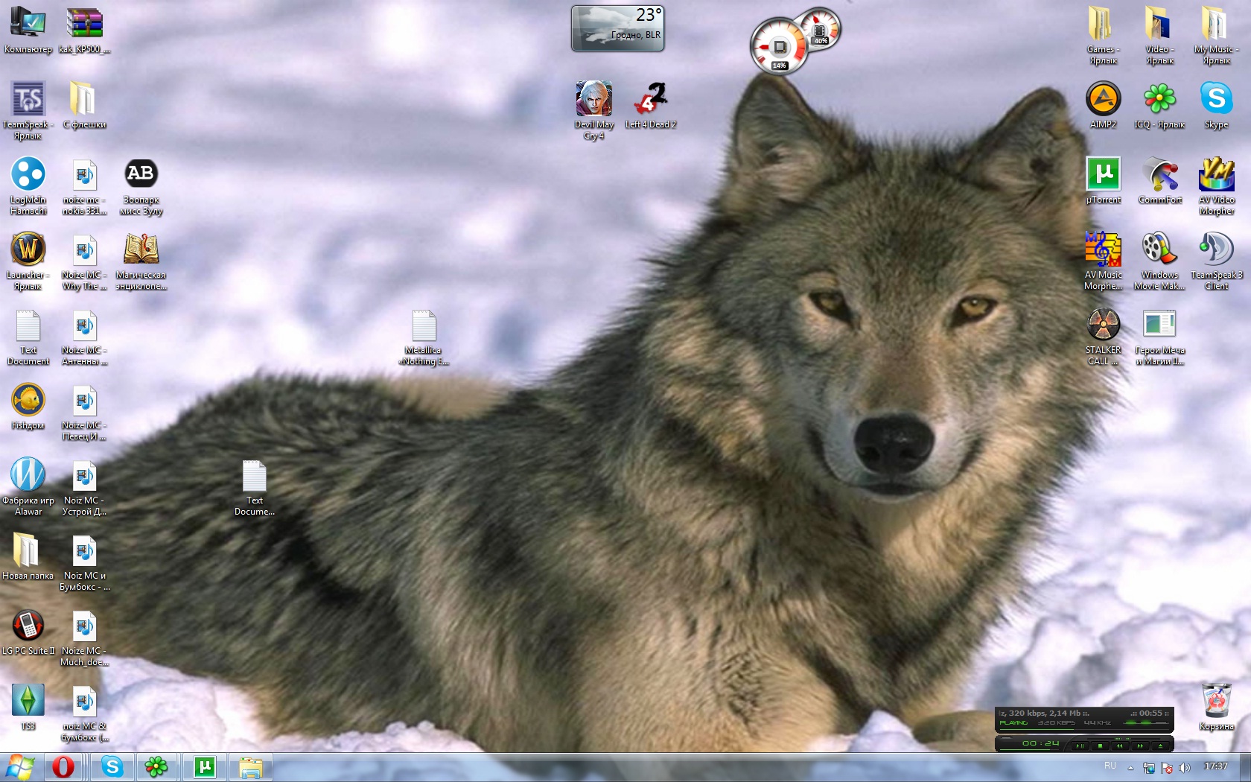Skip to next track in AIMP
This screenshot has width=1251, height=782.
click(1140, 746)
